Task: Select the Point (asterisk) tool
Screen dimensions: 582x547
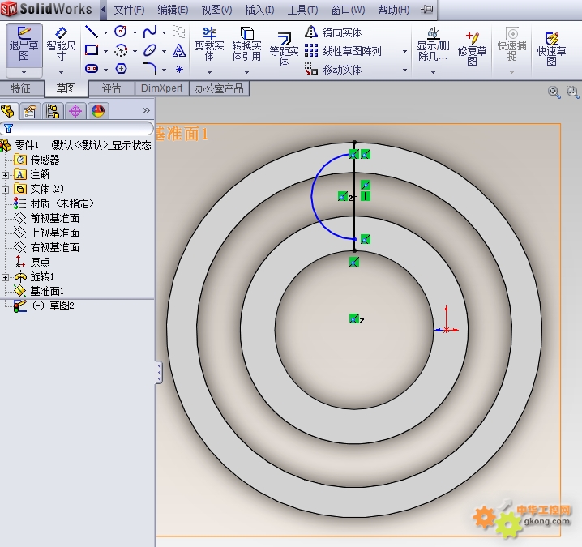Action: click(x=179, y=69)
